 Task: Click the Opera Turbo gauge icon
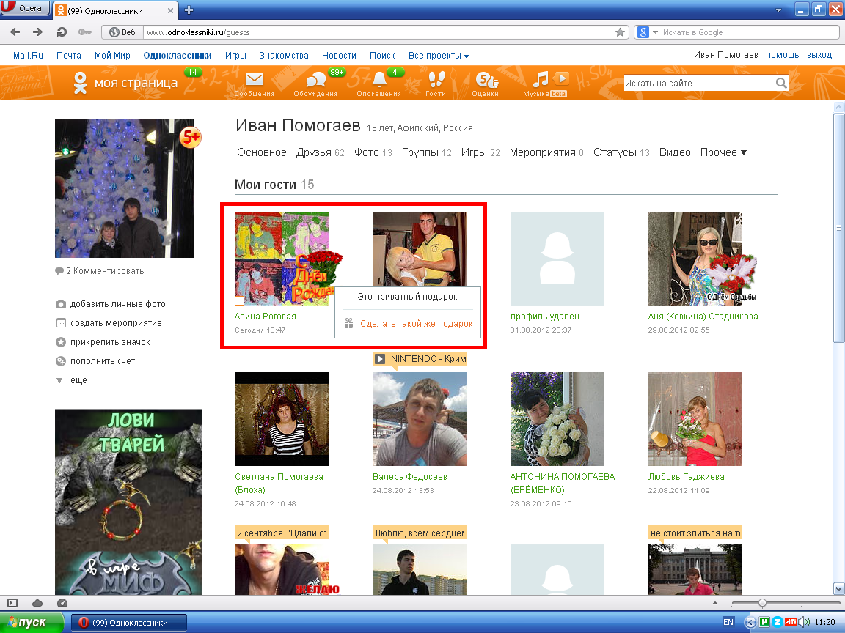coord(62,603)
